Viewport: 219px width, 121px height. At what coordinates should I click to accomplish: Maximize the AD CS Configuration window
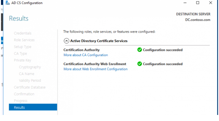(197, 3)
